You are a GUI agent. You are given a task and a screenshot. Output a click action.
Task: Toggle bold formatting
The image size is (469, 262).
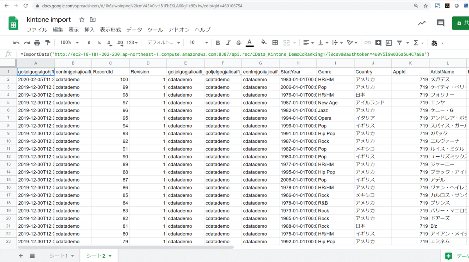coord(218,43)
